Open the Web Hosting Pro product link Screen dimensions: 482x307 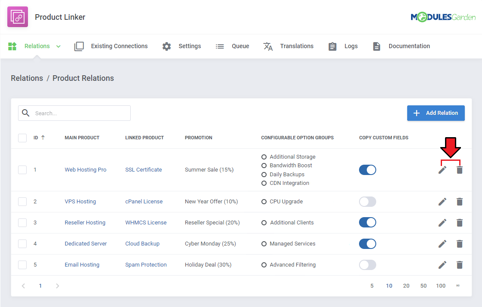pyautogui.click(x=86, y=170)
